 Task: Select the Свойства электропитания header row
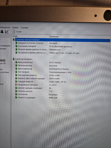pyautogui.click(x=62, y=40)
